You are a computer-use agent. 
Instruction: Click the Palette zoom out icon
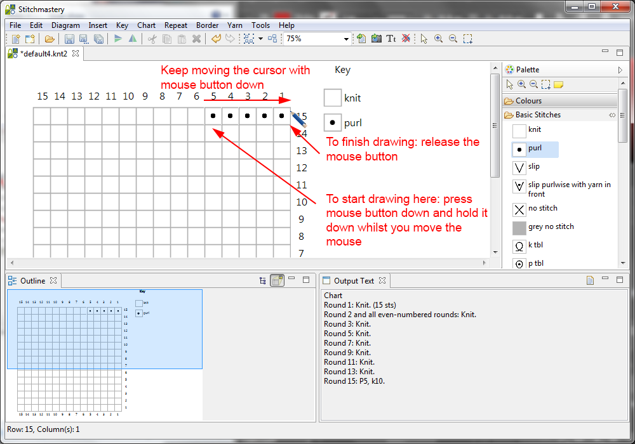pyautogui.click(x=534, y=84)
